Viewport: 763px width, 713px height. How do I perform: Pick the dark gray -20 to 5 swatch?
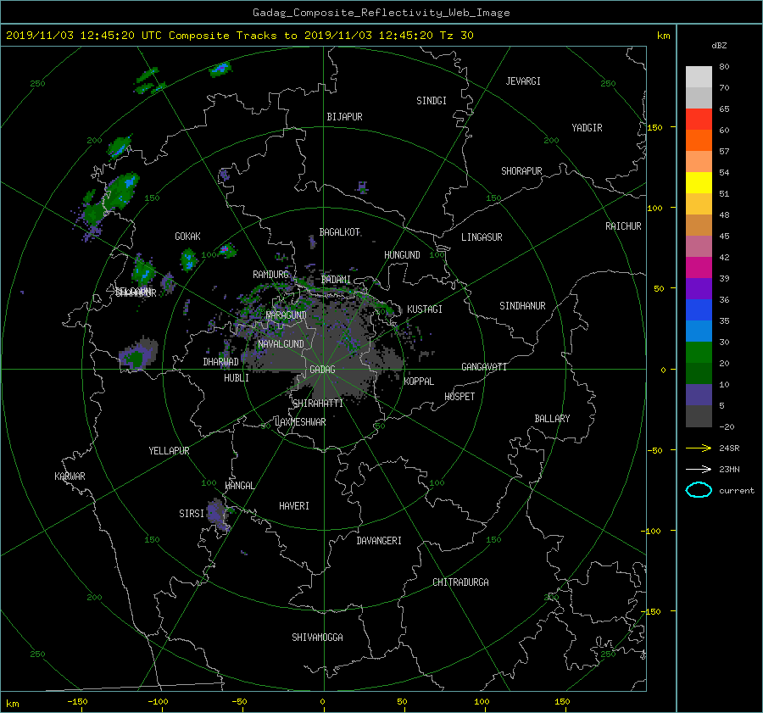point(699,415)
